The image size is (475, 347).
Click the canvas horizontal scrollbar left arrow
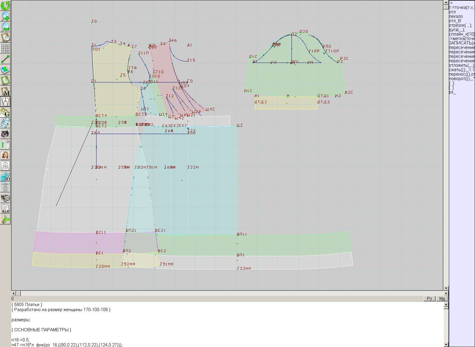tap(14, 293)
